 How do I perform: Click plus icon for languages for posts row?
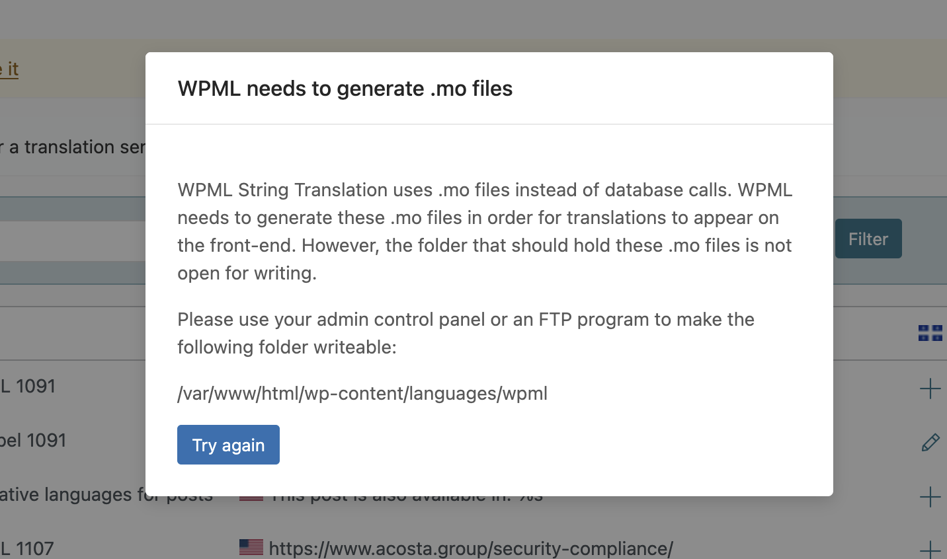tap(930, 497)
